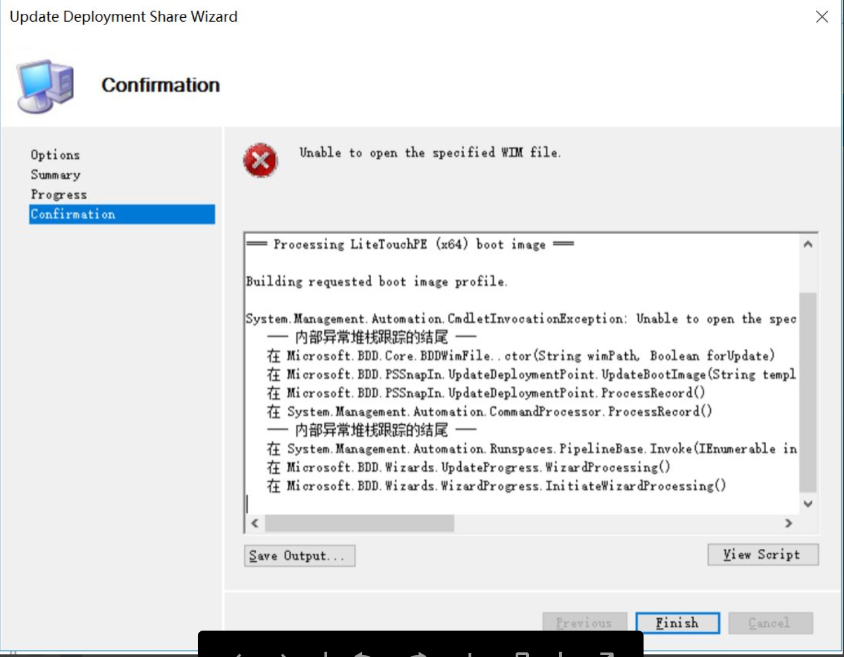Click the undo rotate icon in the bottom toolbar

coord(363,654)
